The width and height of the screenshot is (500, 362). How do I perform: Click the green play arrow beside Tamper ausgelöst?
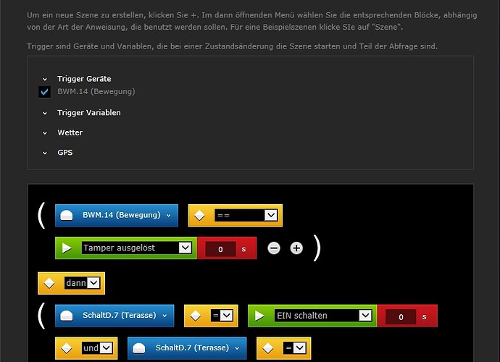click(x=67, y=248)
